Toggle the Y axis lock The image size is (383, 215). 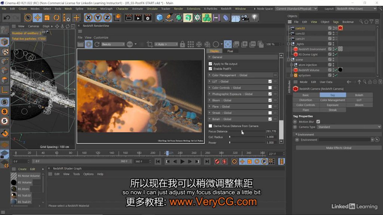pyautogui.click(x=98, y=18)
